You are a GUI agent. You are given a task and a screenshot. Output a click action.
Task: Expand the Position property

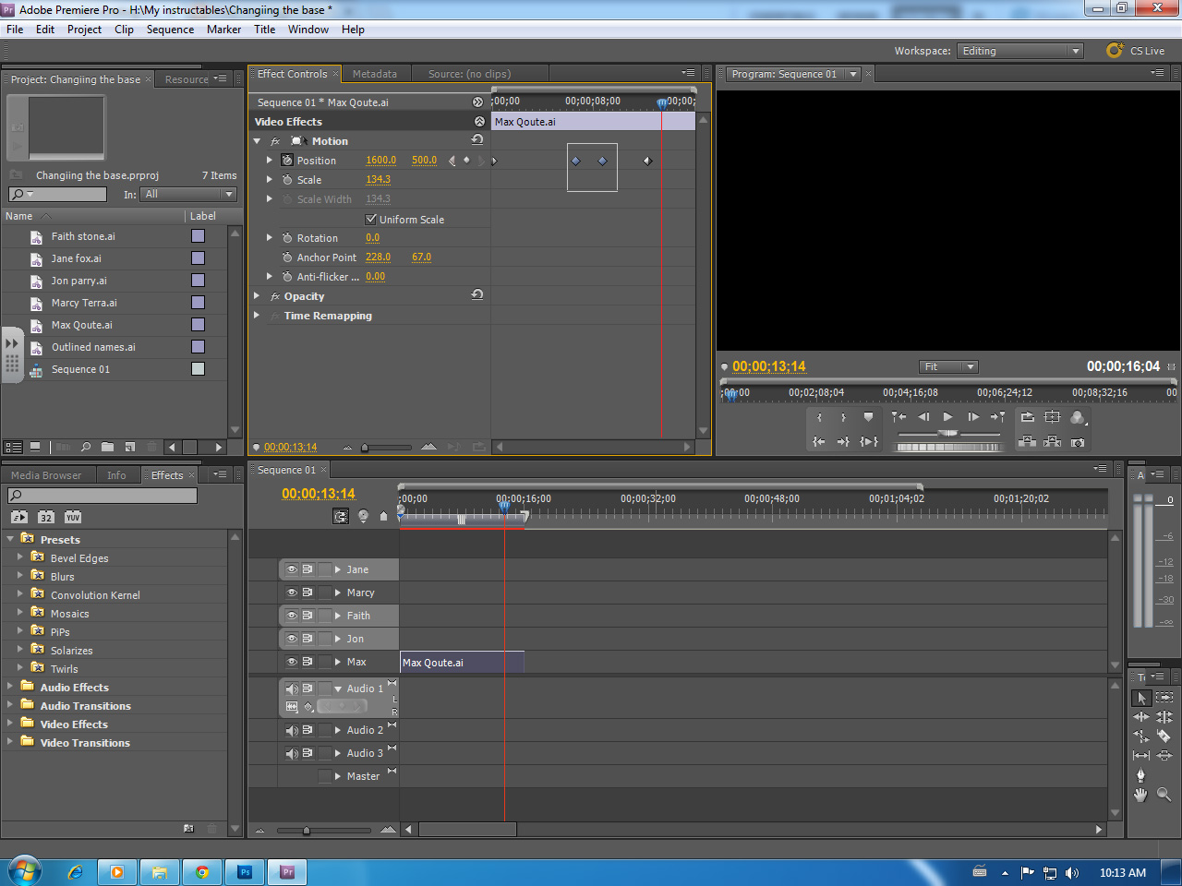click(270, 161)
